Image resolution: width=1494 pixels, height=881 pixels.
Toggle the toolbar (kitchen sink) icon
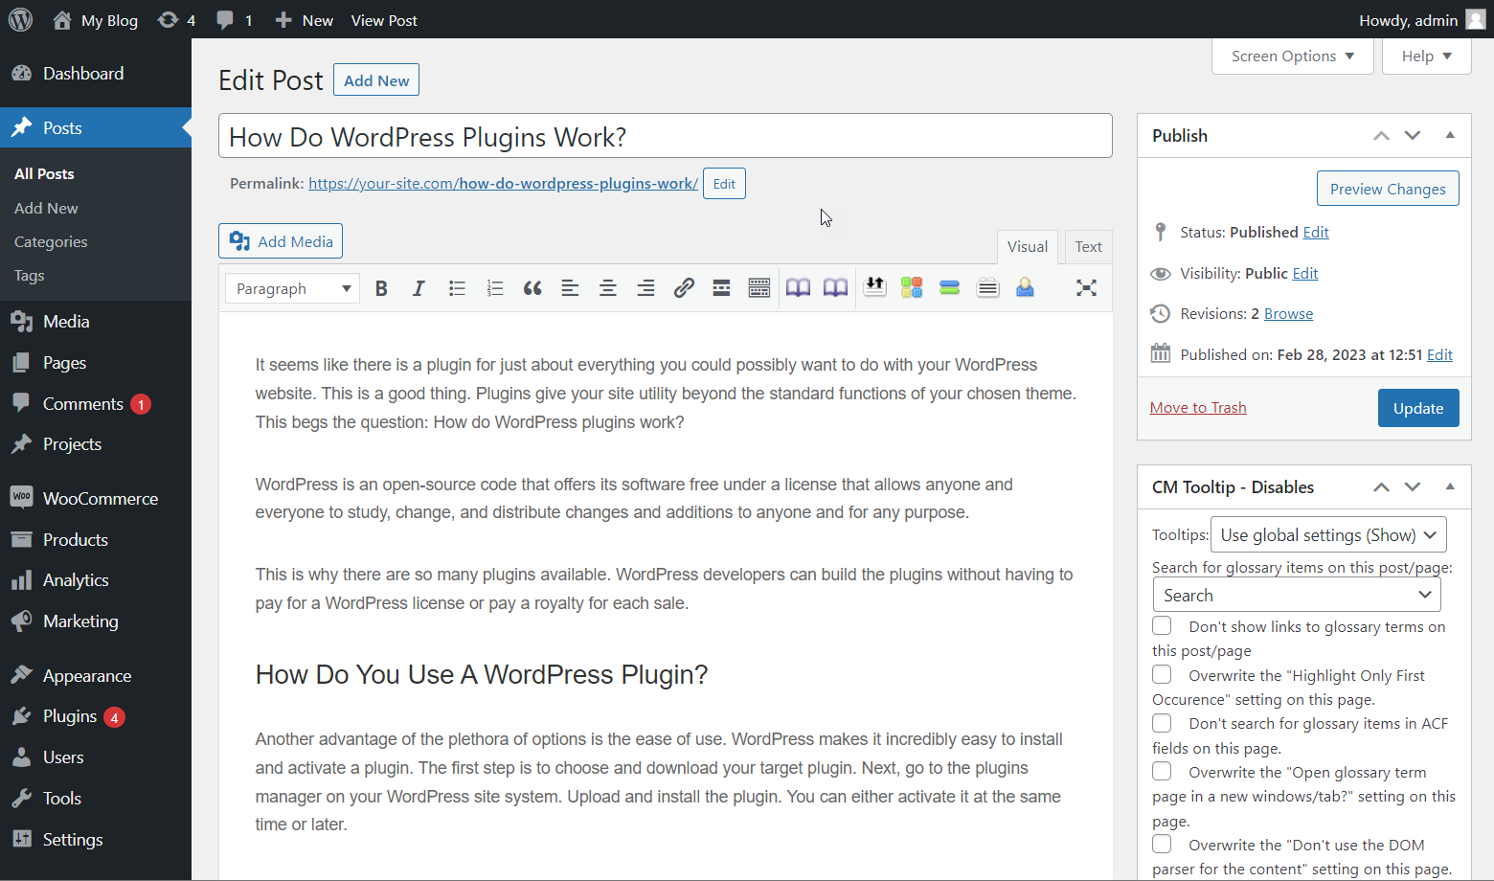click(x=759, y=288)
